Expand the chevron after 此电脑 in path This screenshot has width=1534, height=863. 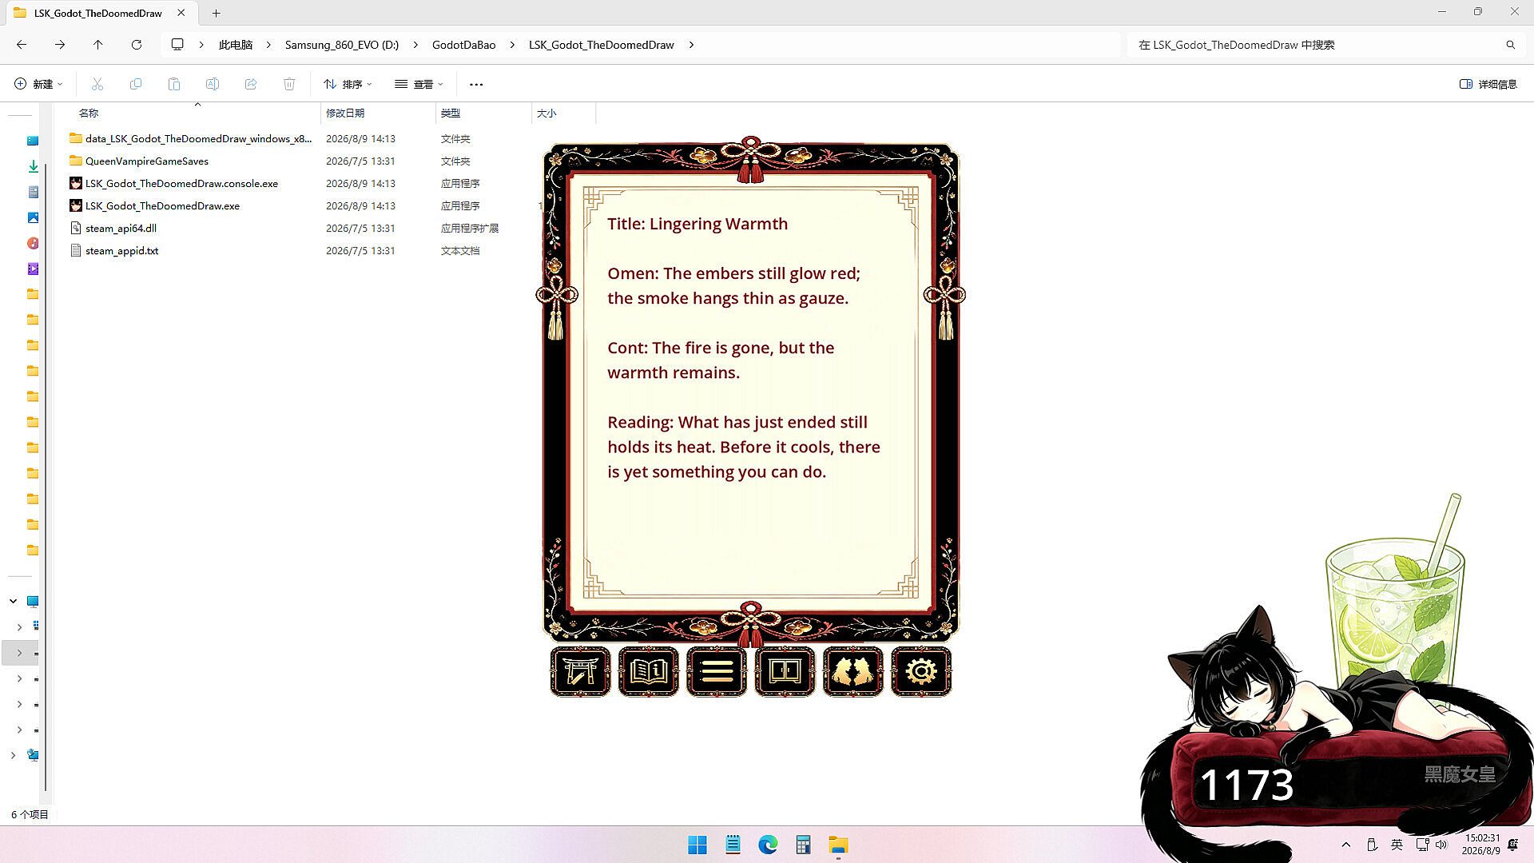tap(268, 45)
